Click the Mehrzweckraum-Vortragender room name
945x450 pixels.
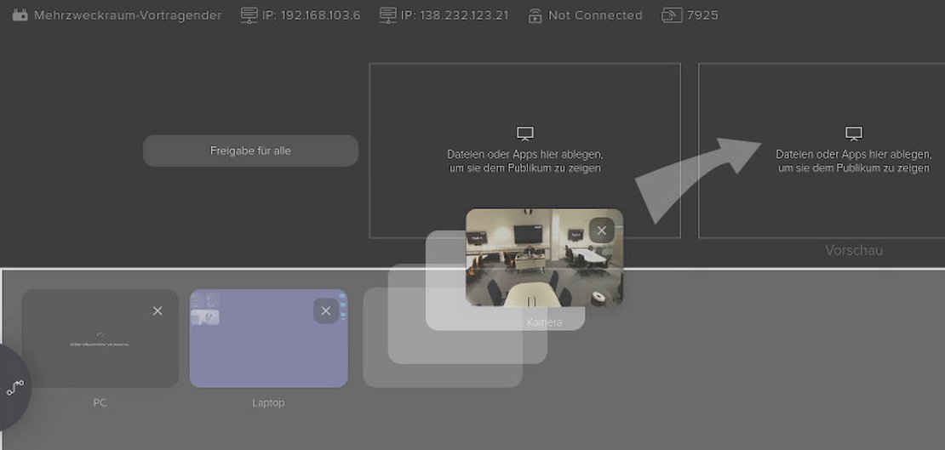point(128,15)
